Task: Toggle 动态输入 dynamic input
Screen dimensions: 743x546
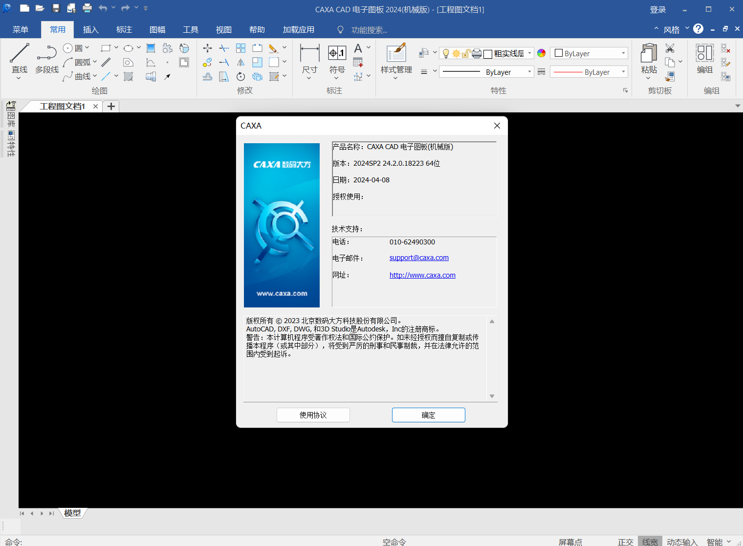Action: pyautogui.click(x=682, y=542)
